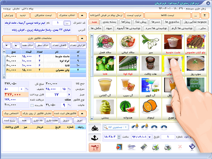Screen dimensions: 212x159
Task: Click the لیست مشترکان button
Action: tap(43, 15)
